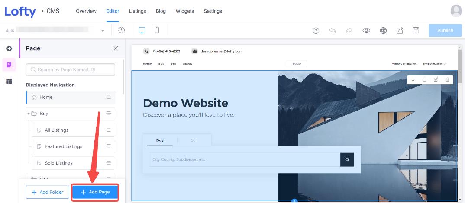Click the Add Page button

[95, 192]
